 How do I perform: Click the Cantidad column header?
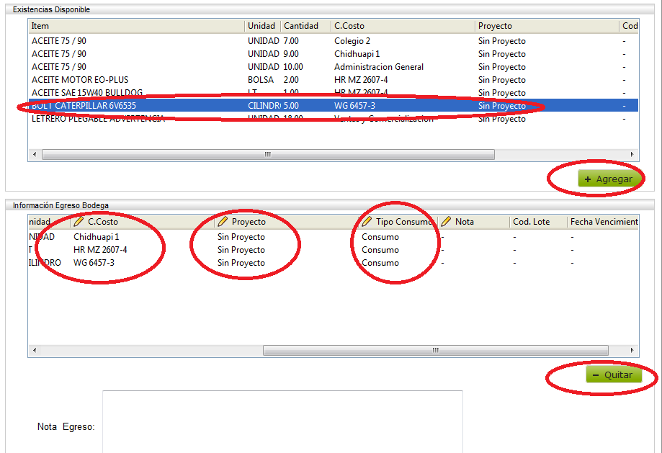point(305,26)
